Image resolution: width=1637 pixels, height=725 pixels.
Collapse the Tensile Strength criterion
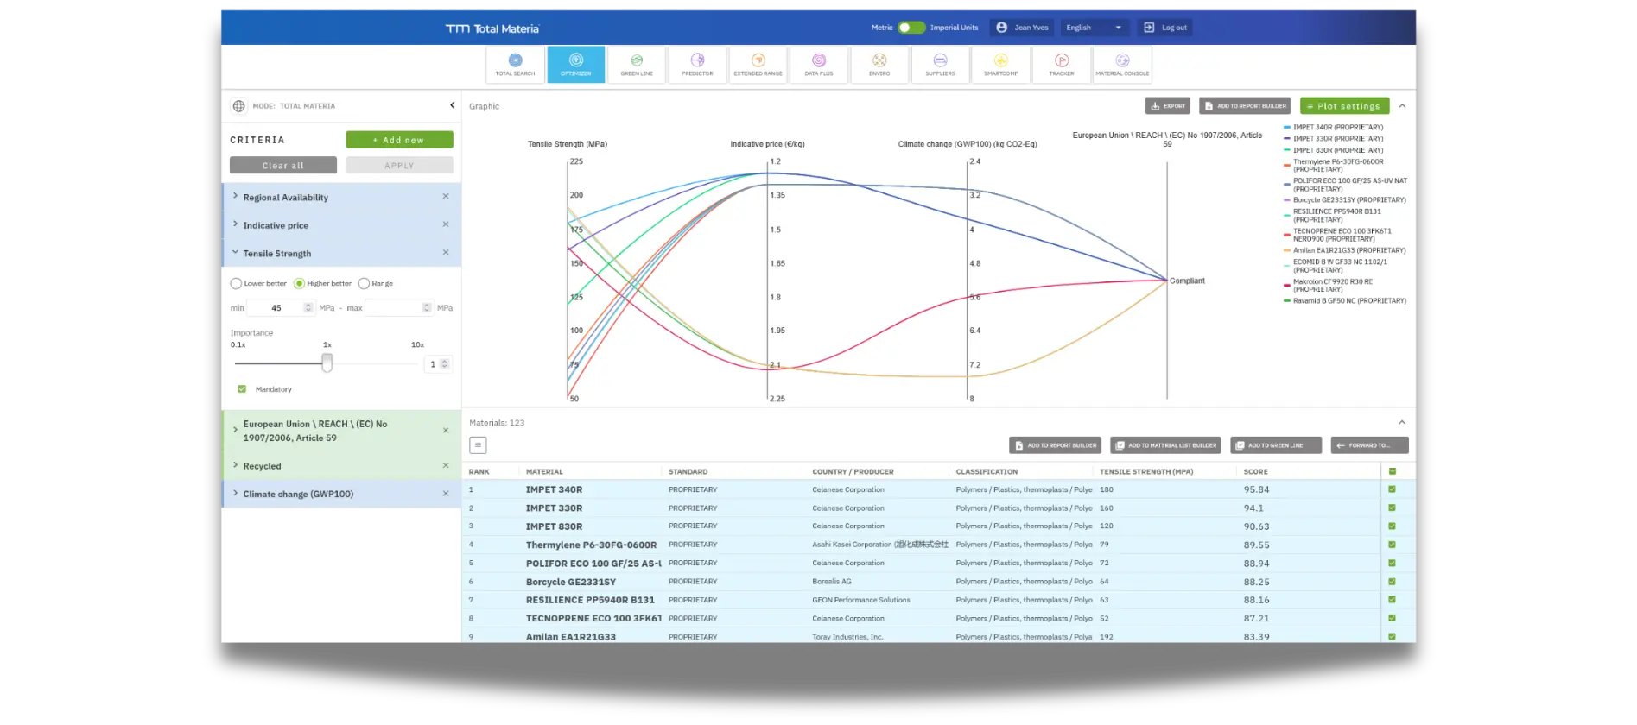pyautogui.click(x=235, y=253)
